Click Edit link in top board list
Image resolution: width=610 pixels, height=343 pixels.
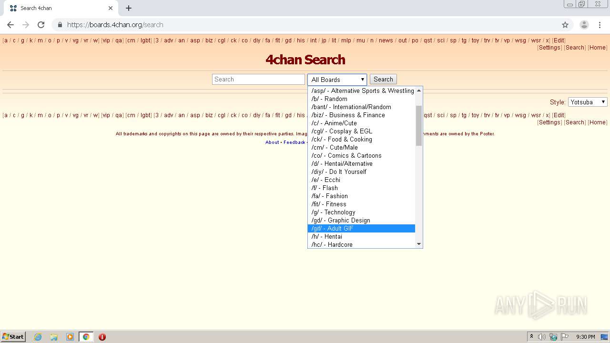coord(559,40)
